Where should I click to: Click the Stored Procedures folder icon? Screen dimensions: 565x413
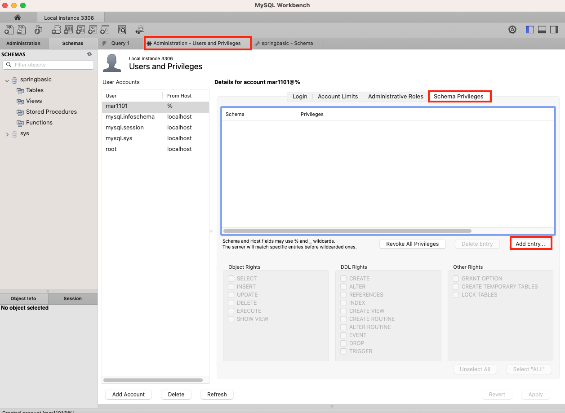click(x=20, y=112)
